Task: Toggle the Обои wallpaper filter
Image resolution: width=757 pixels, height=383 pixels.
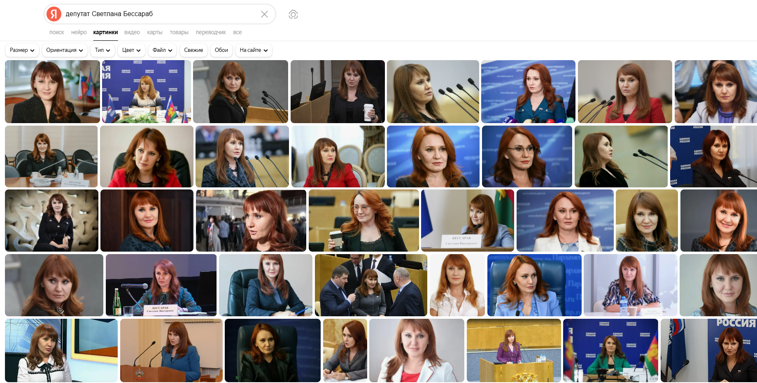Action: pyautogui.click(x=221, y=50)
